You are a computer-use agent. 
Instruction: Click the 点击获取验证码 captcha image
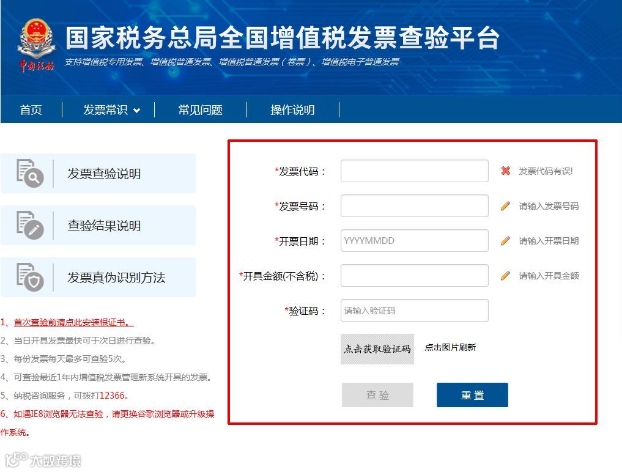tap(377, 349)
